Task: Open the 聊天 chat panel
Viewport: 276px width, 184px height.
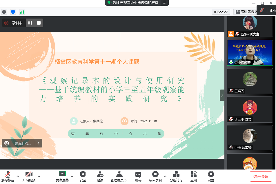Action: tap(138, 176)
